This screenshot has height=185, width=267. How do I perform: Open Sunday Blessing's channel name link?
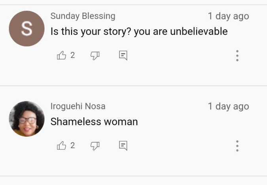tap(83, 16)
